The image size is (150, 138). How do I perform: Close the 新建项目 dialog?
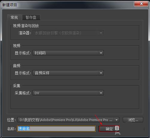click(141, 4)
